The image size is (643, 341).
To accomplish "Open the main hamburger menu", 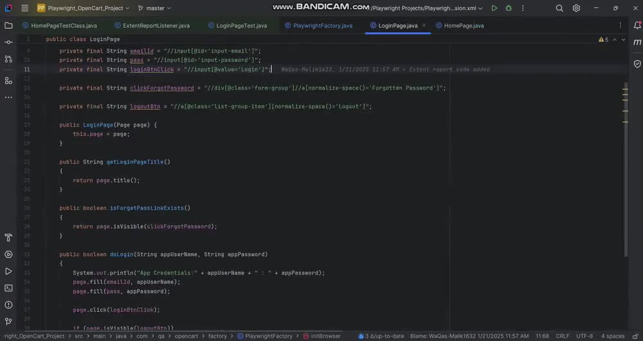I will 24,8.
